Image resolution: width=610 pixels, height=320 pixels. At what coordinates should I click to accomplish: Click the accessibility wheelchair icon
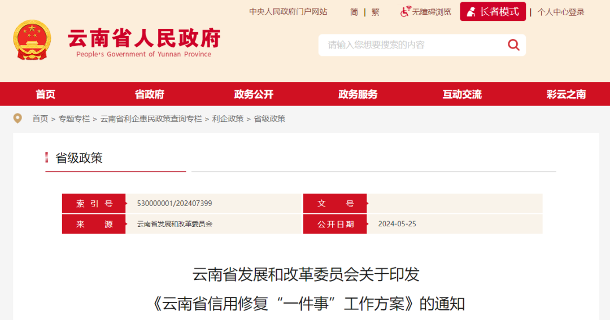(x=406, y=12)
